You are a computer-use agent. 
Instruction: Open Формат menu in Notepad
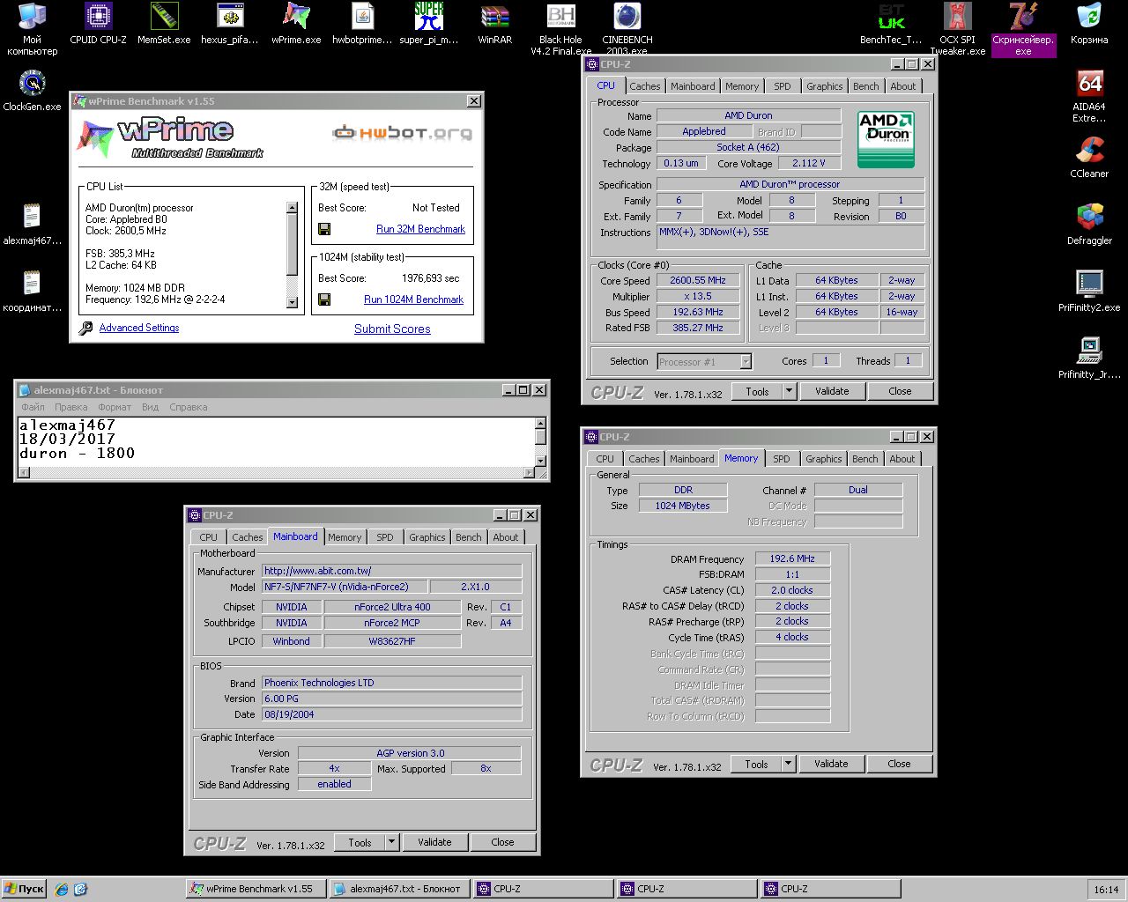coord(115,407)
